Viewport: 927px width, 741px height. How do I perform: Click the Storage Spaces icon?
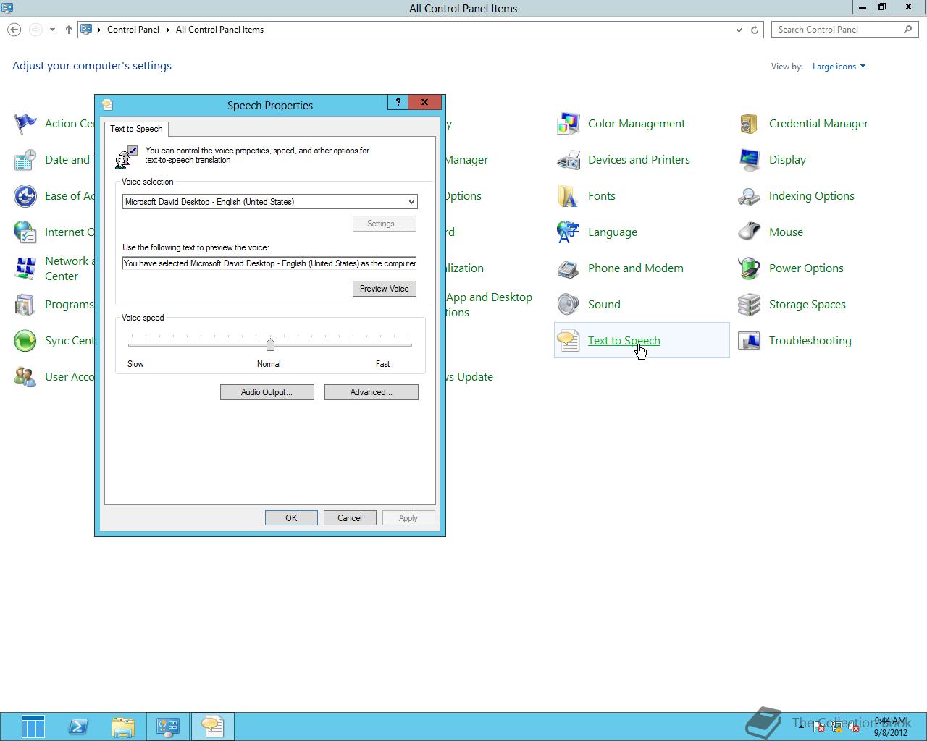(750, 305)
